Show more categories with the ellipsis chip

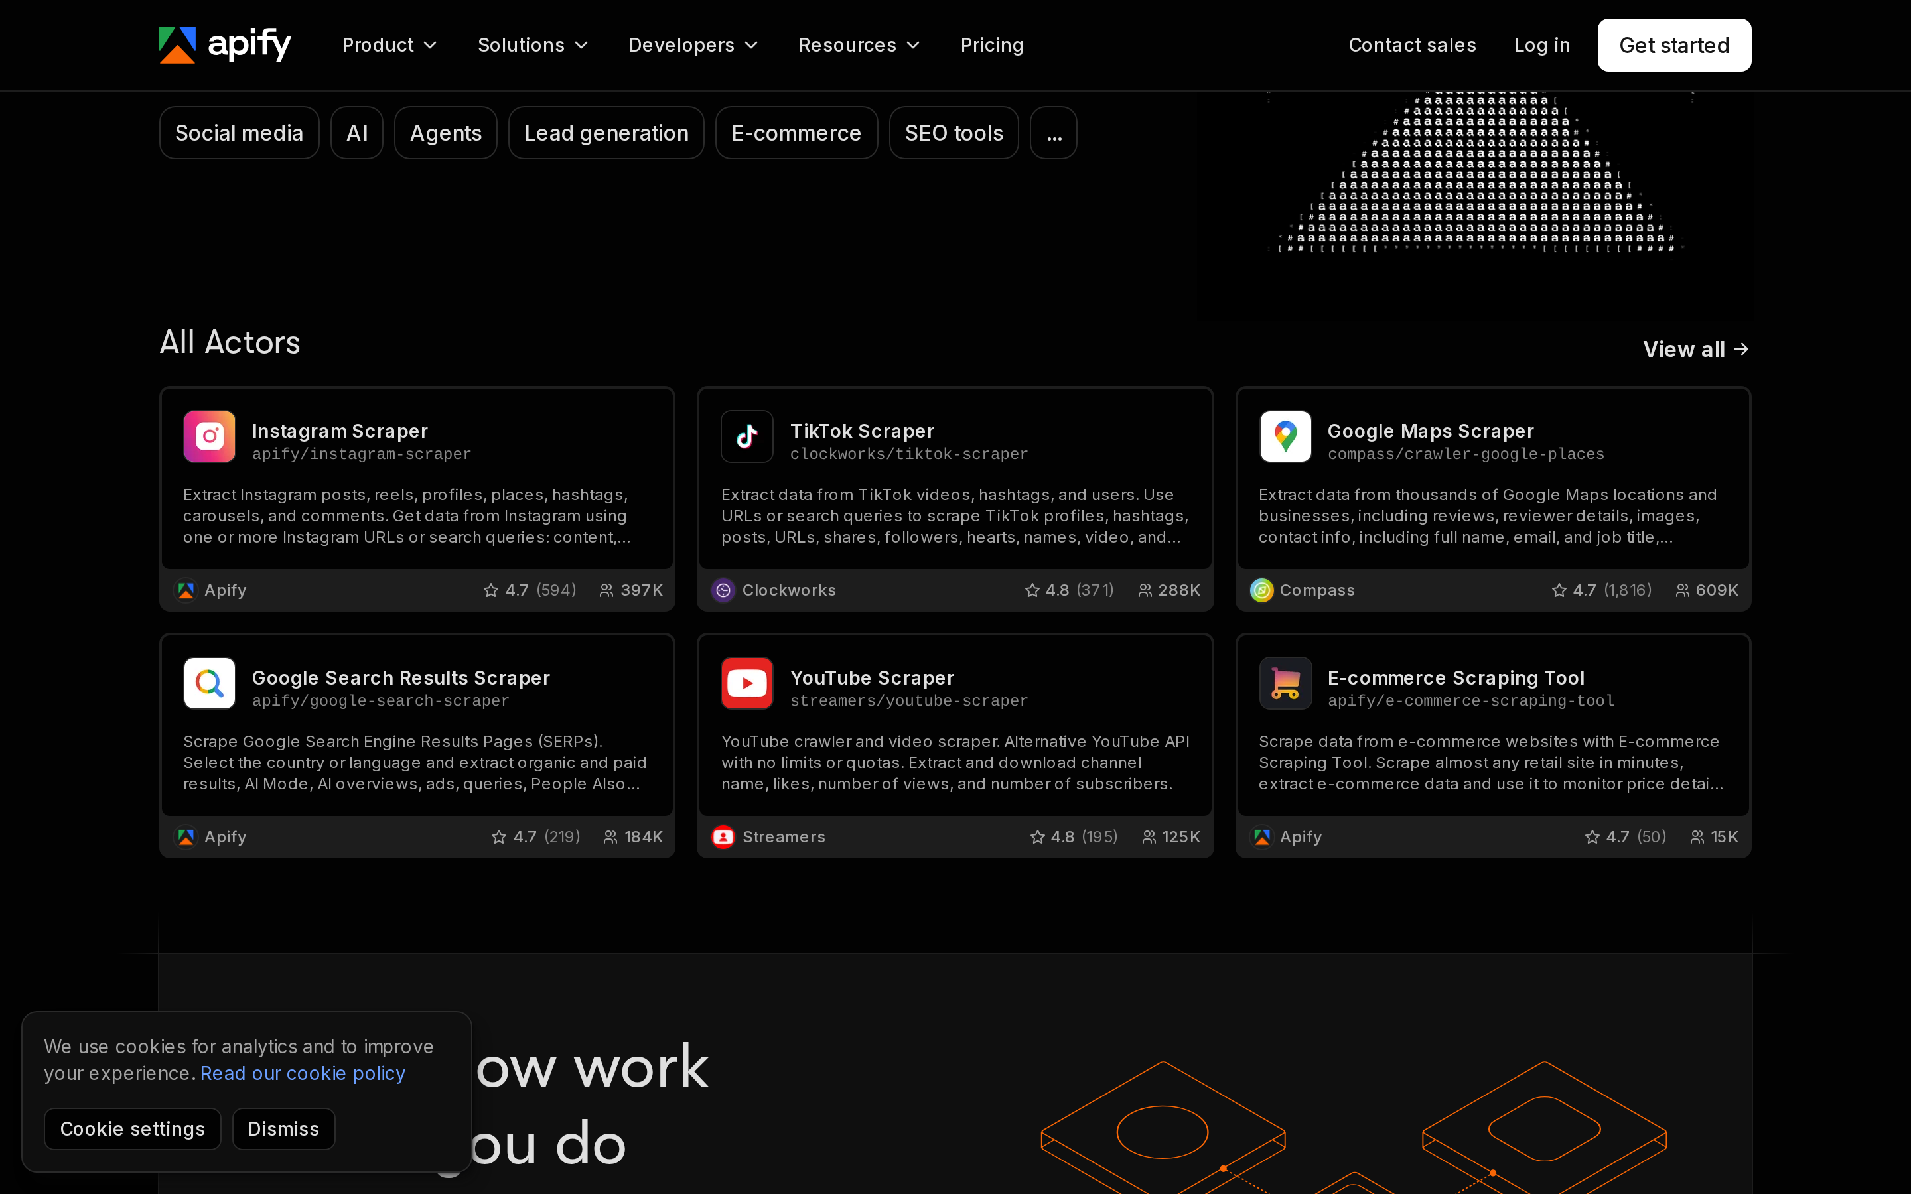1054,133
